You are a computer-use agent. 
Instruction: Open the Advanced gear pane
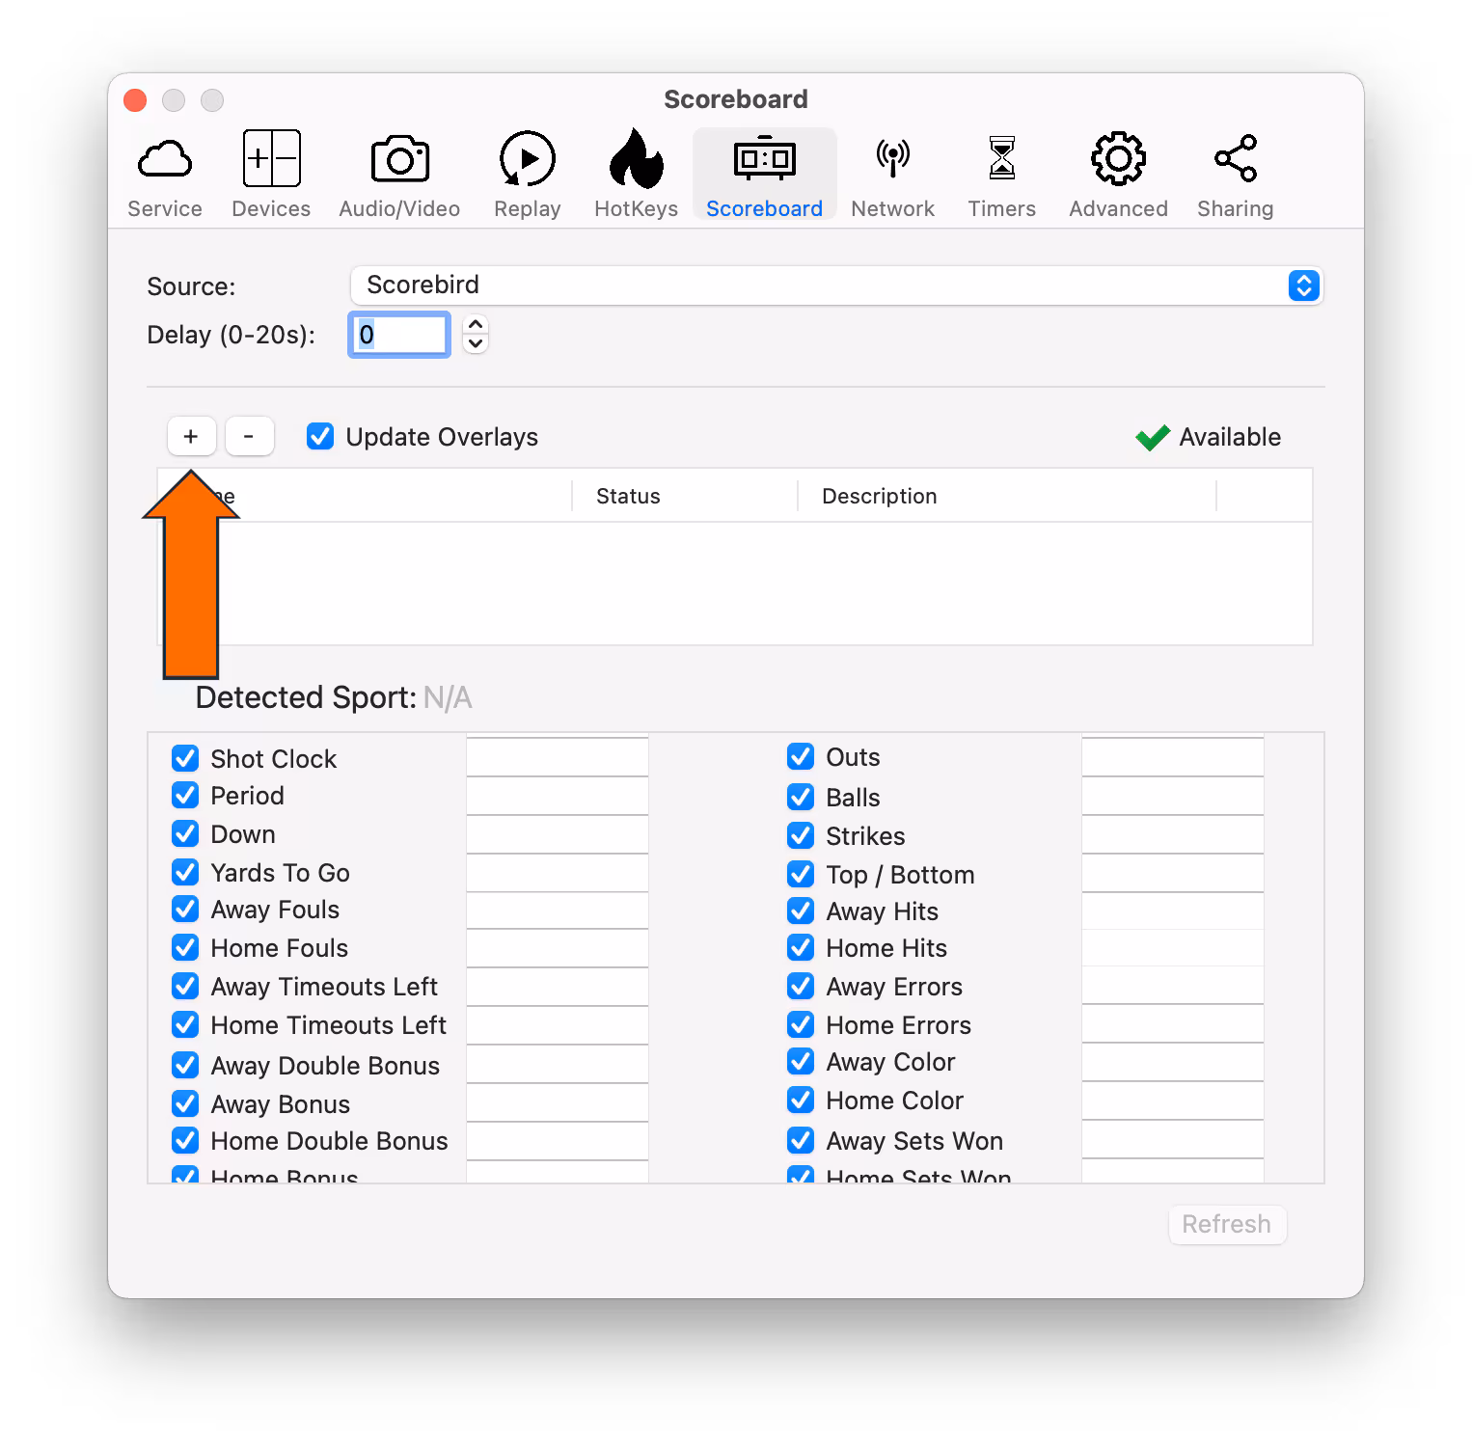1118,177
